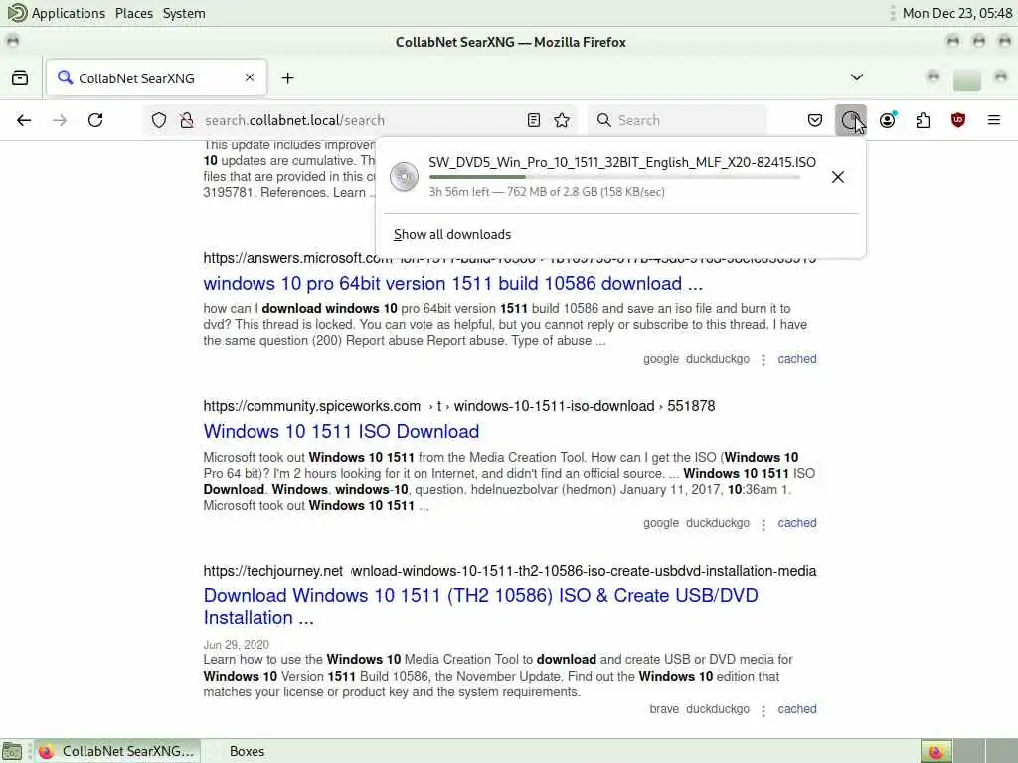Viewport: 1018px width, 763px height.
Task: Reload the current page
Action: pos(95,120)
